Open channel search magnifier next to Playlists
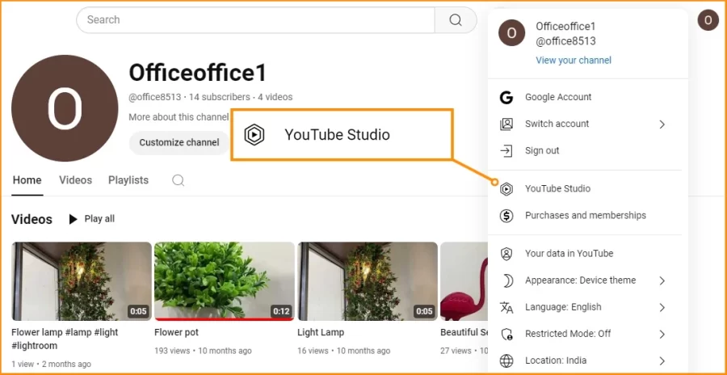Image resolution: width=727 pixels, height=375 pixels. [178, 180]
